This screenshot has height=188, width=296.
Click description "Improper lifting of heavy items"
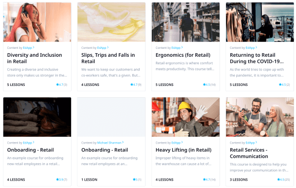click(x=184, y=161)
